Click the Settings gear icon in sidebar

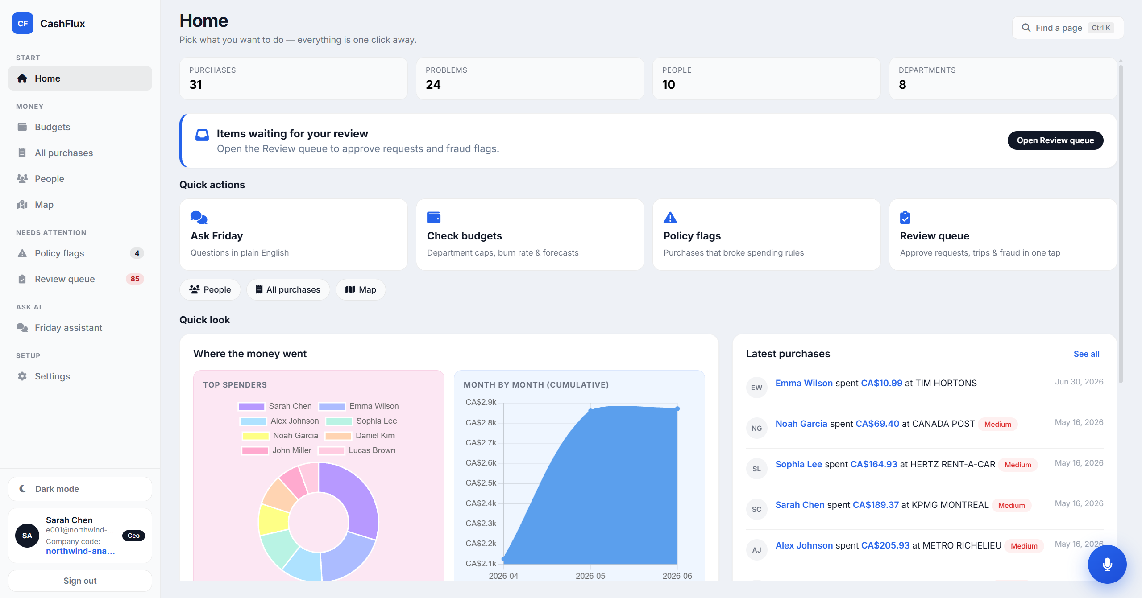22,376
